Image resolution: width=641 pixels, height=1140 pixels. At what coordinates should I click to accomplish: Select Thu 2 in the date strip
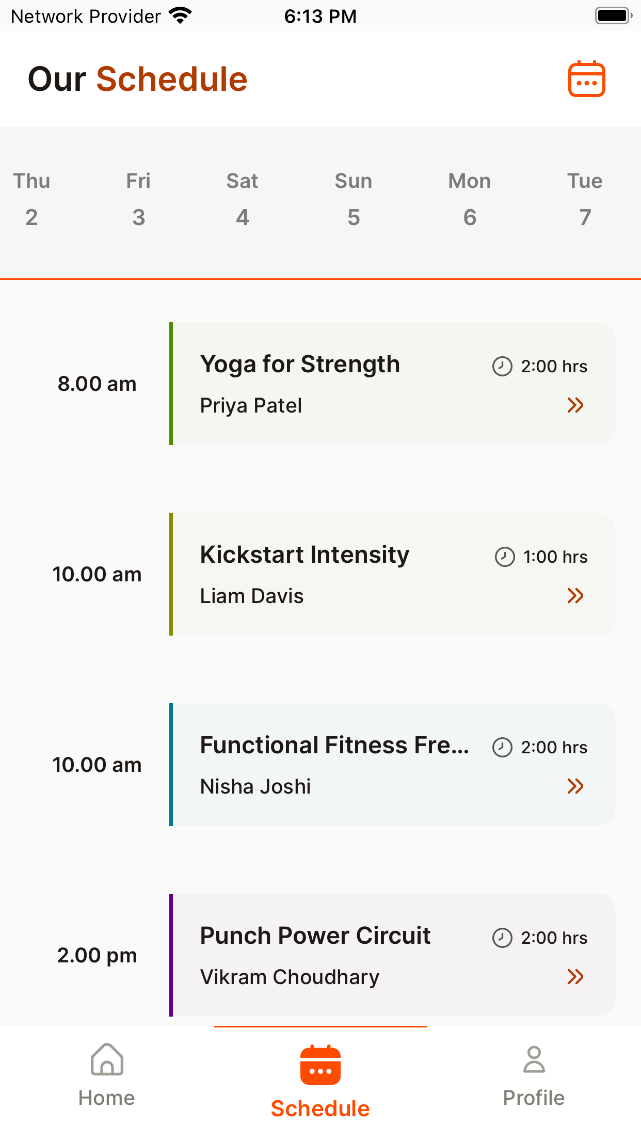pos(31,199)
